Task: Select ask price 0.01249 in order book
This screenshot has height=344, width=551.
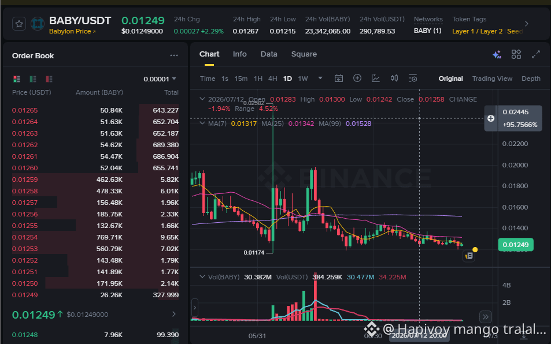Action: (x=25, y=295)
